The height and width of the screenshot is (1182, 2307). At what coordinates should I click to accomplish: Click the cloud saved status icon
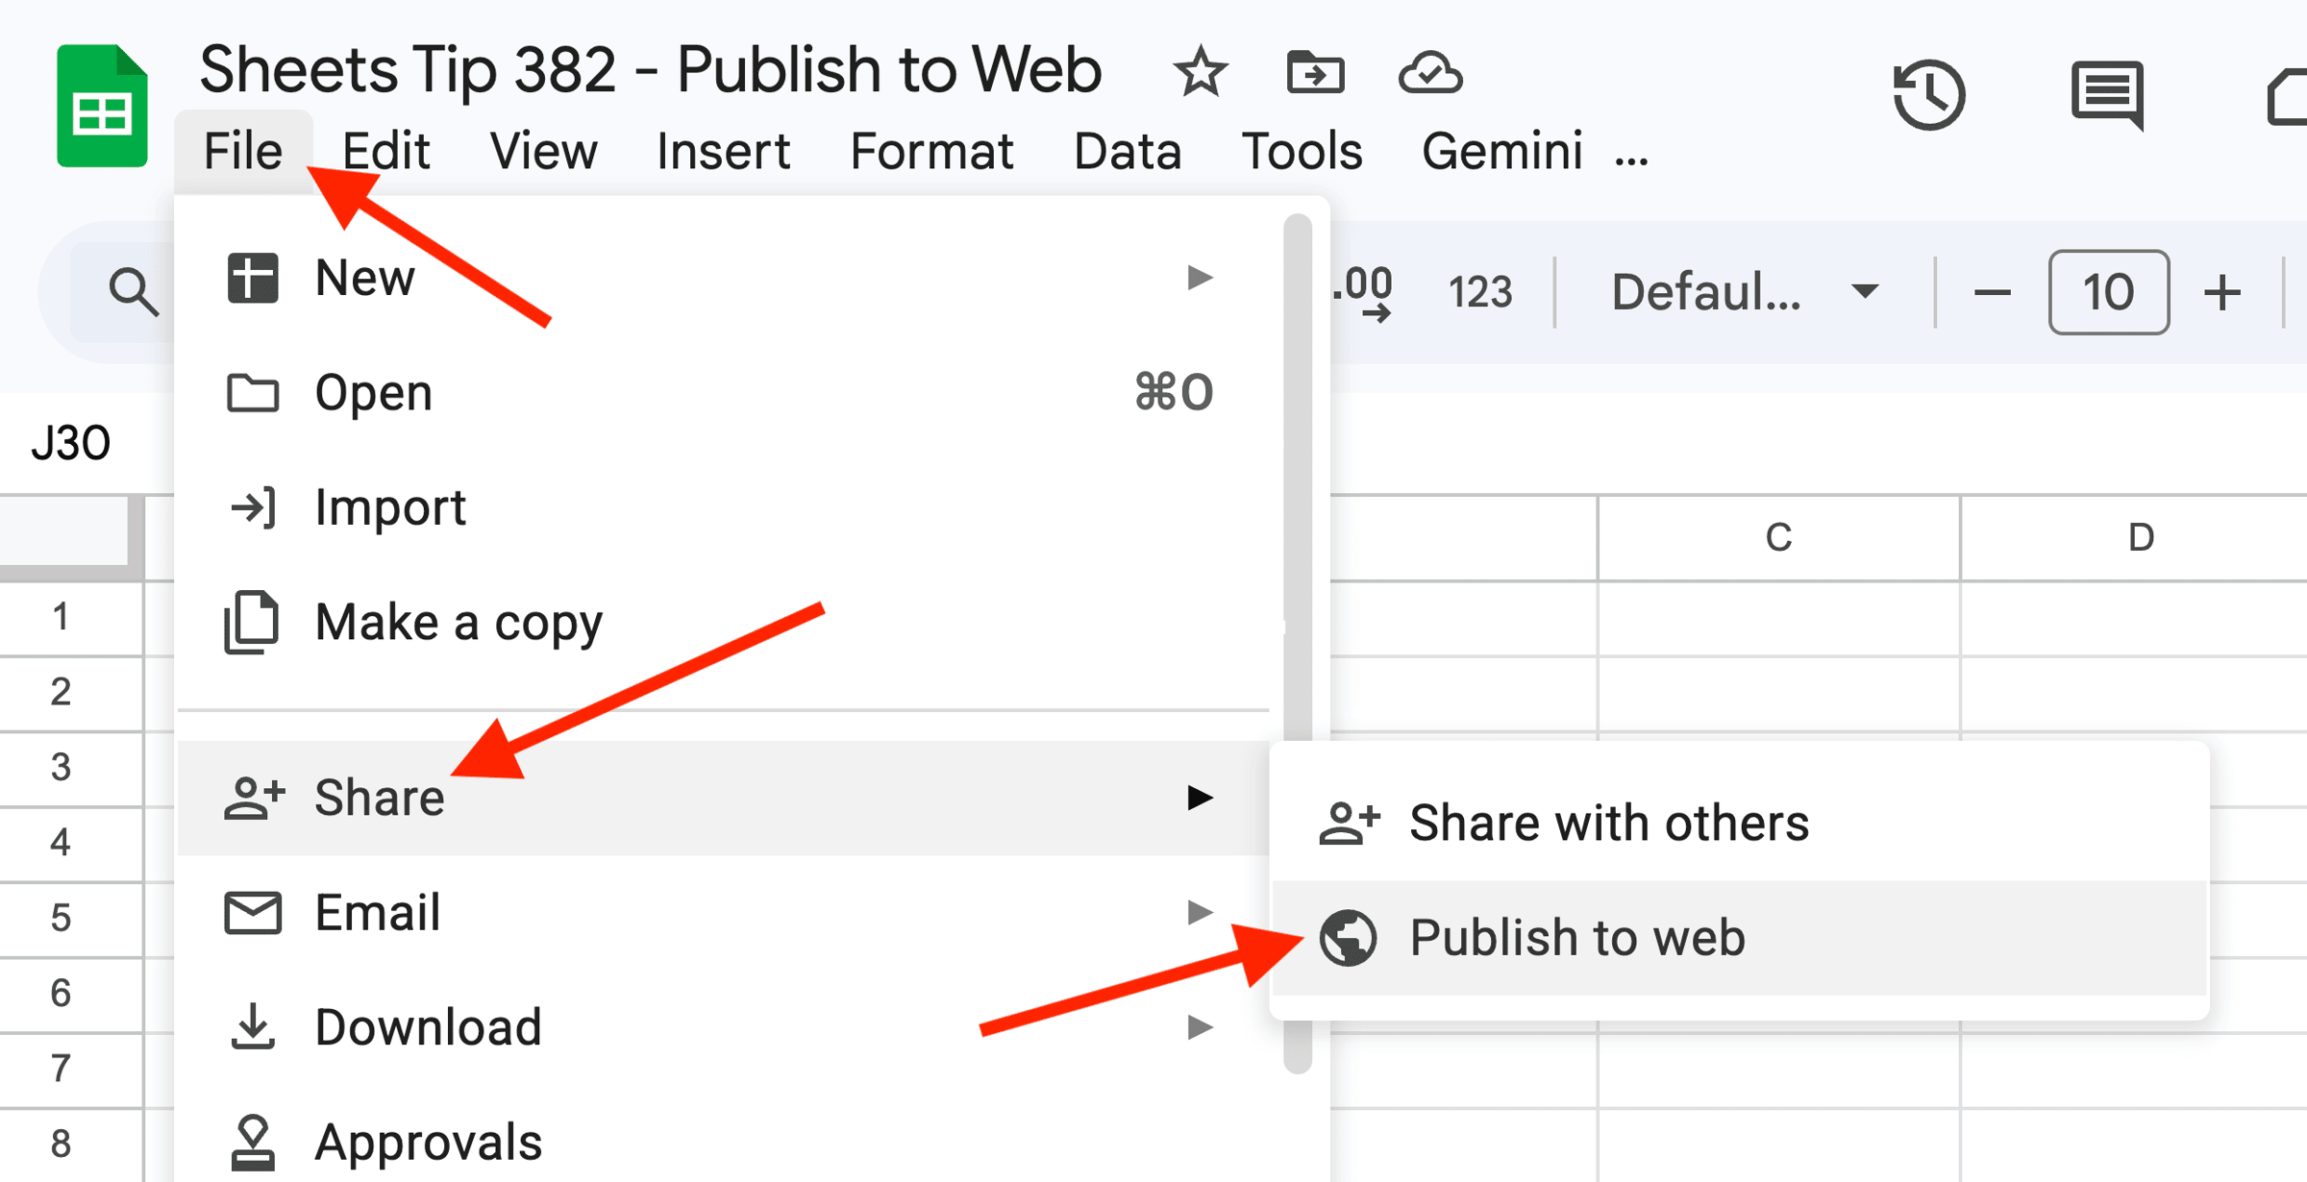1430,73
